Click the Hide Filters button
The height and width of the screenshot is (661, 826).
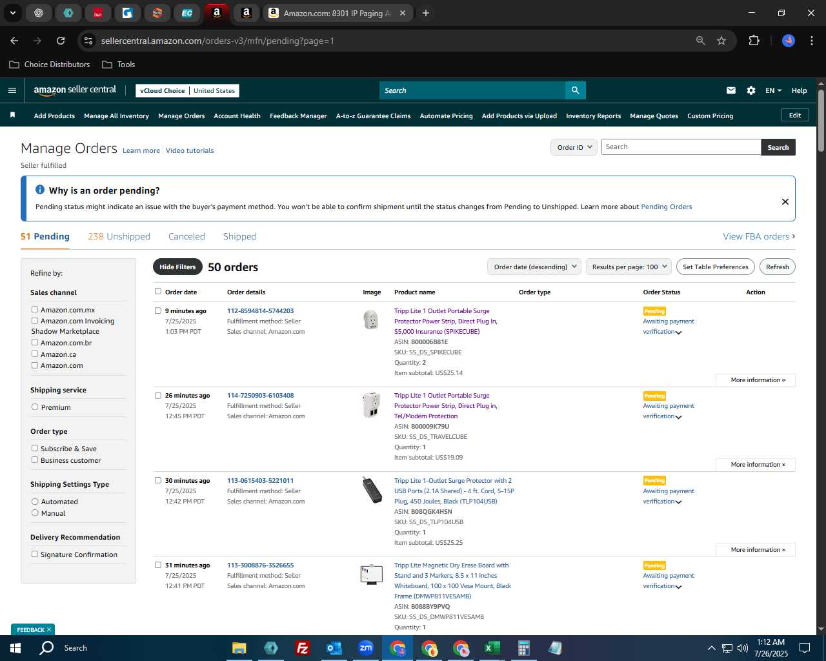click(x=177, y=267)
